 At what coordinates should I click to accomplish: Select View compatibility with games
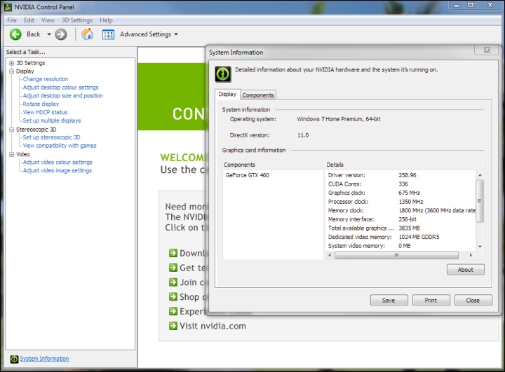click(x=59, y=146)
